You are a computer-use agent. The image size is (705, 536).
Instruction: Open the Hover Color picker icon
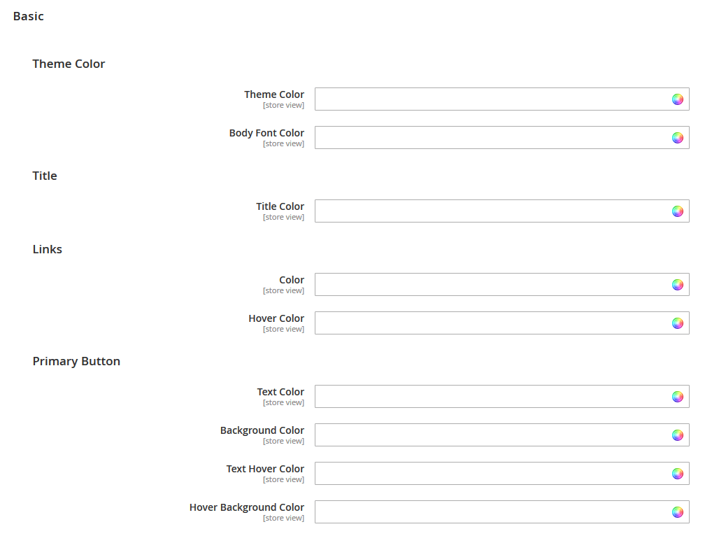pyautogui.click(x=677, y=323)
